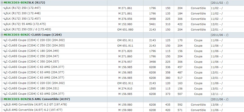Open C-CLASS Coupe C 180 (204.349) entry
244x112 pixels.
coord(32,51)
